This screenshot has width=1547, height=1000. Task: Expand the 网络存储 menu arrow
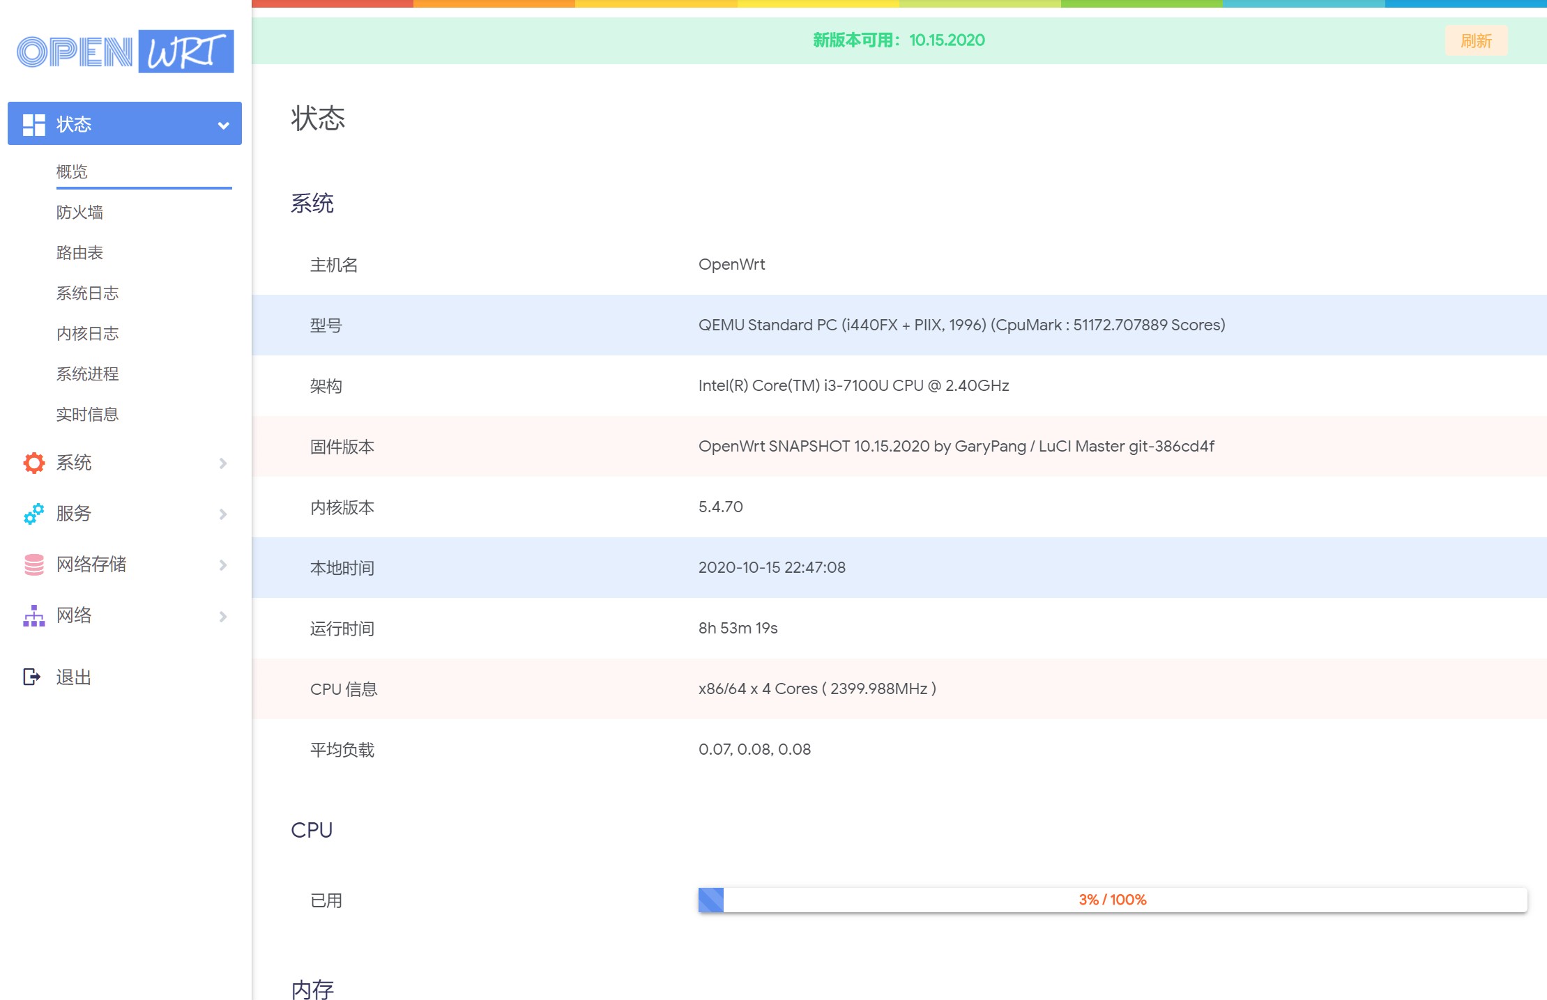(x=223, y=565)
